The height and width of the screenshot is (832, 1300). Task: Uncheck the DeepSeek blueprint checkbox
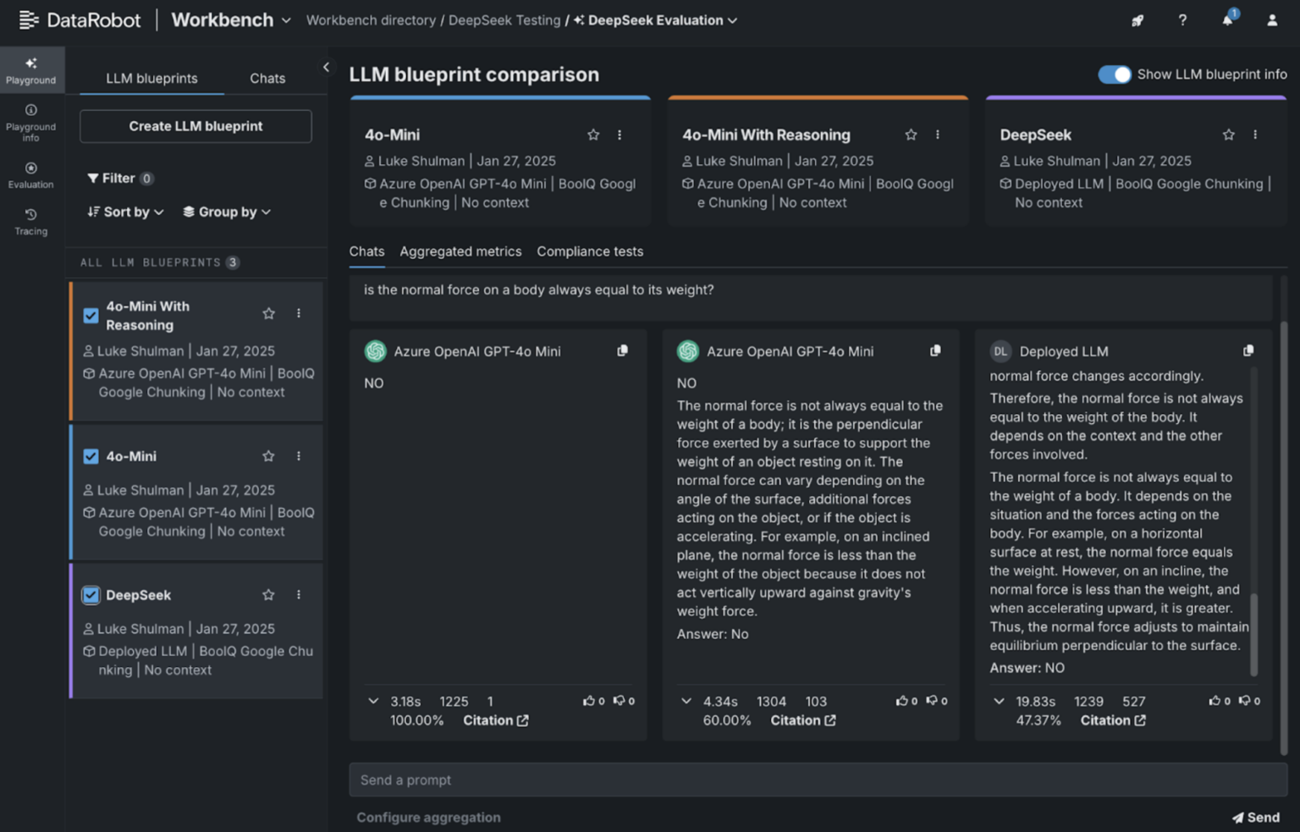click(91, 594)
